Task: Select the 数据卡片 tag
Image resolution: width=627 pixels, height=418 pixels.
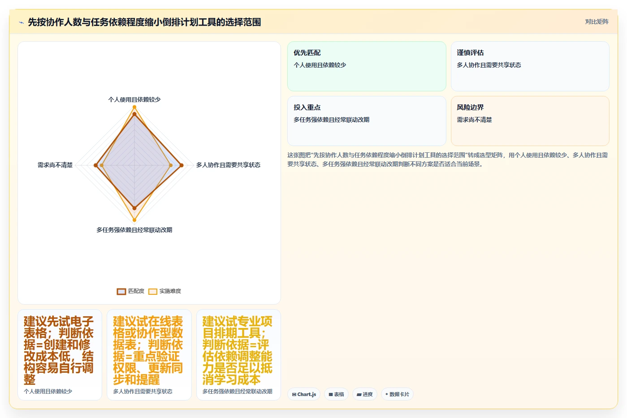Action: point(397,394)
